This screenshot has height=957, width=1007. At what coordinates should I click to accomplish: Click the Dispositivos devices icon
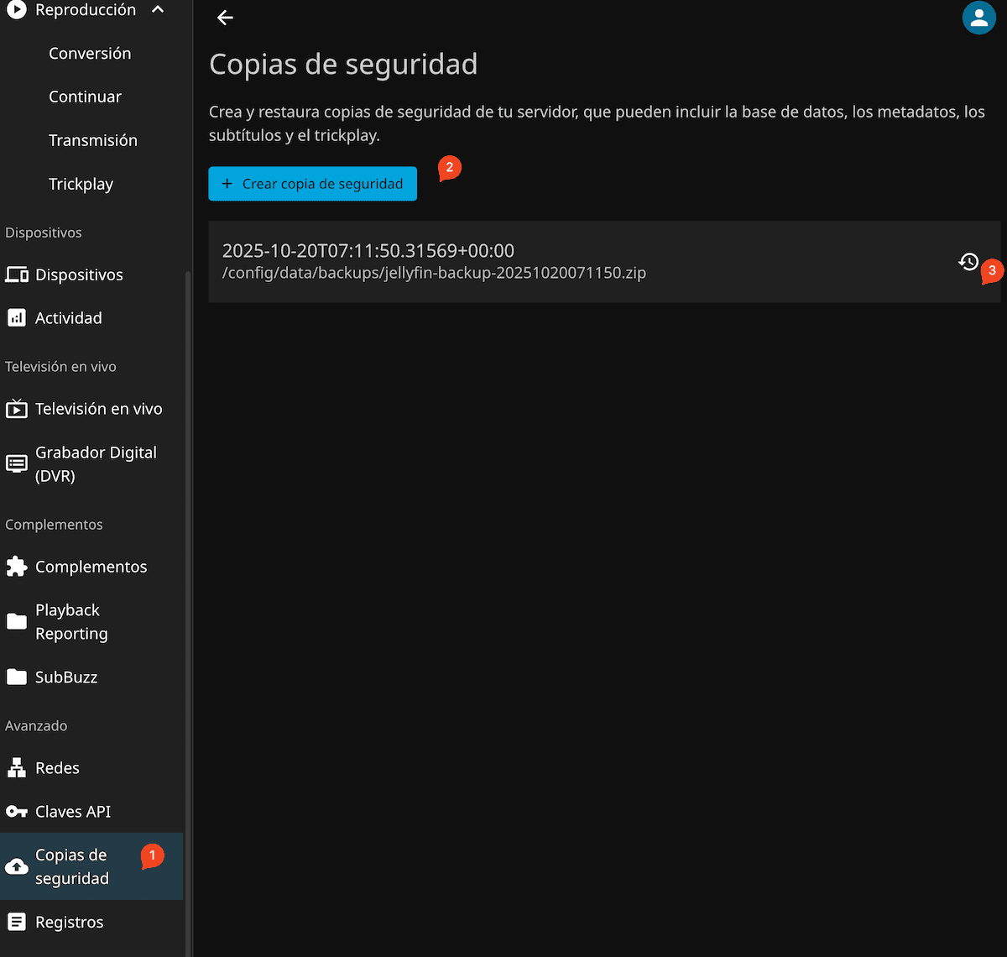point(17,275)
